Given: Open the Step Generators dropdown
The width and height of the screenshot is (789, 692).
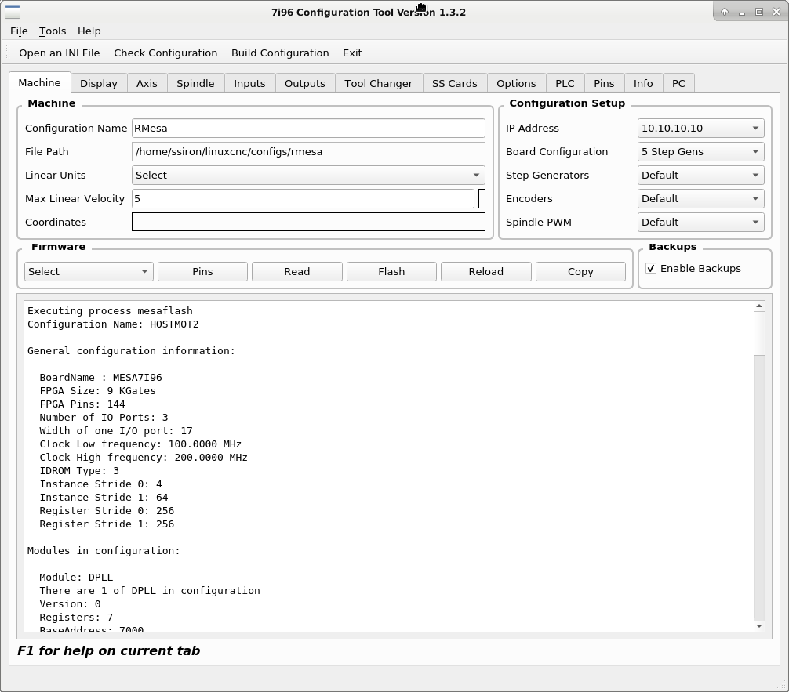Looking at the screenshot, I should [700, 175].
